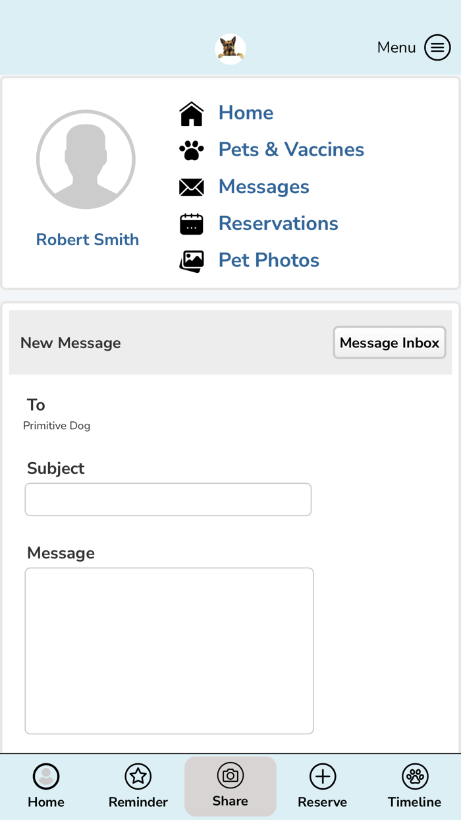Click the dog logo at top center
Image resolution: width=461 pixels, height=820 pixels.
tap(230, 47)
